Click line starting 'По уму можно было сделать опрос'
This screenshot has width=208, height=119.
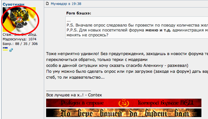coord(127,71)
